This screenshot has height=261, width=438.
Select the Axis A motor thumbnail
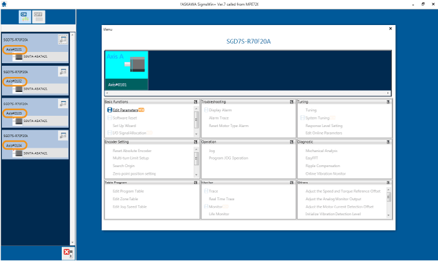click(x=126, y=71)
